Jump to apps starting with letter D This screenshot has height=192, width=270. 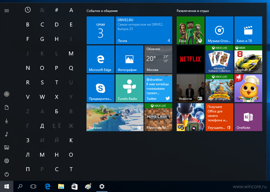(56, 24)
